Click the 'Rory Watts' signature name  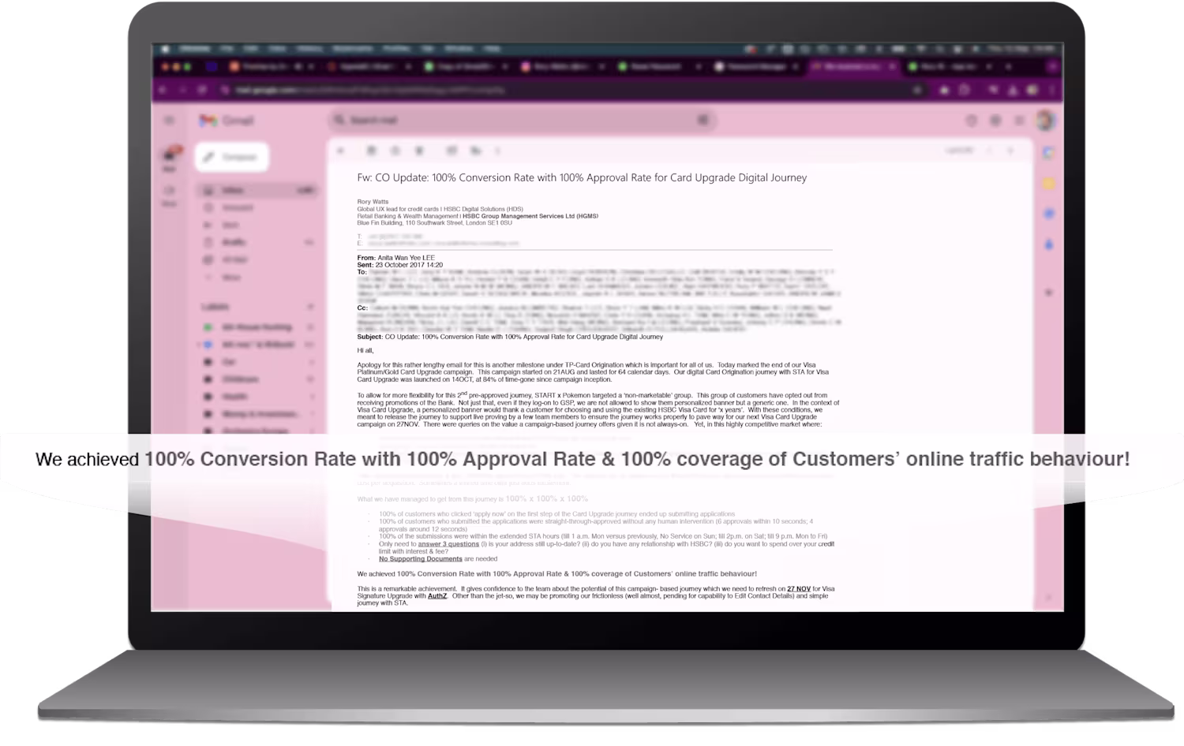373,202
